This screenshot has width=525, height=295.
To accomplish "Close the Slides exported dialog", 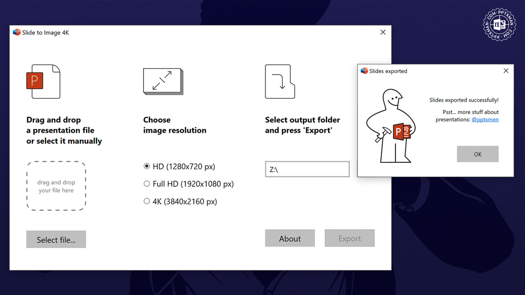I will [506, 71].
